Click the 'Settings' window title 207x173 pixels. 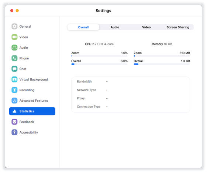click(x=103, y=11)
